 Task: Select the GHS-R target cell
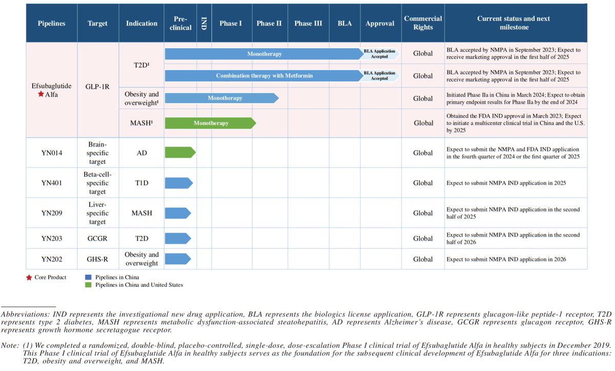pyautogui.click(x=98, y=259)
